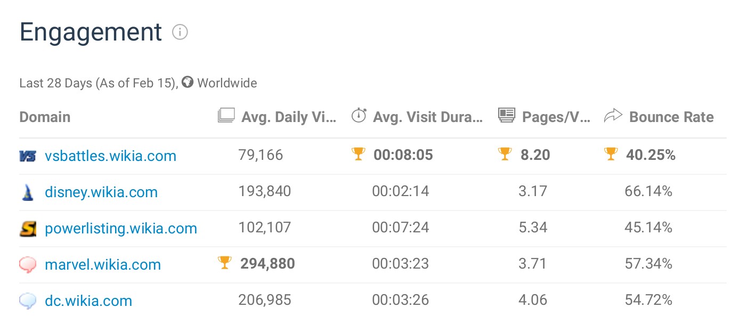Open the vsbattles.wikia.com link
740x332 pixels.
pos(110,156)
